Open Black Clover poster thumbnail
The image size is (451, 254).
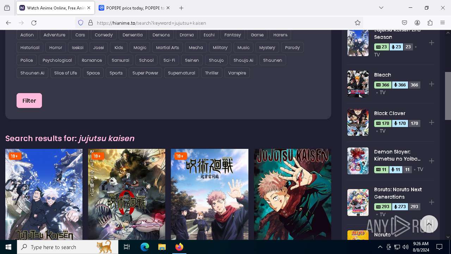point(358,122)
